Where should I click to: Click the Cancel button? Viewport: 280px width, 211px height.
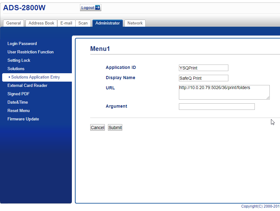click(x=97, y=128)
